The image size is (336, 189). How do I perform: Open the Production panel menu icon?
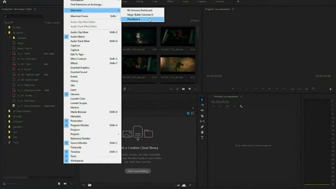(35, 9)
